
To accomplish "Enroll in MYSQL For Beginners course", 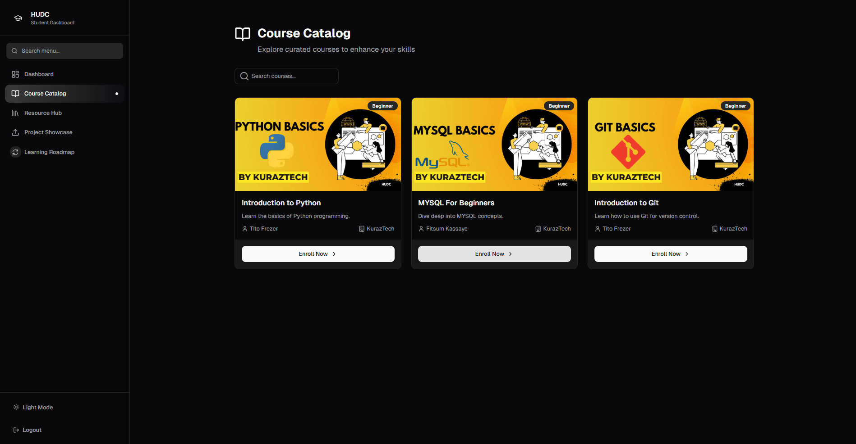I will click(494, 254).
